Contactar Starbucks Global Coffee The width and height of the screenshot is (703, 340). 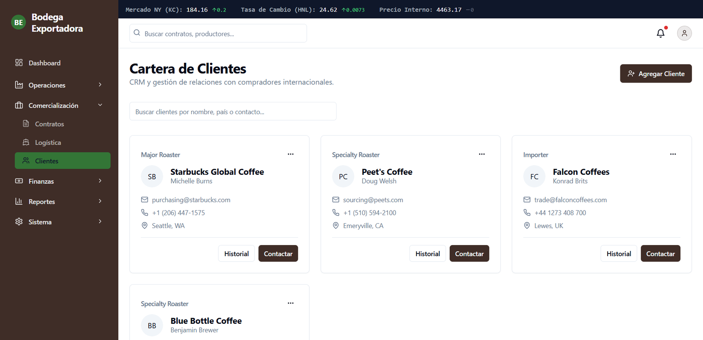[x=278, y=253]
